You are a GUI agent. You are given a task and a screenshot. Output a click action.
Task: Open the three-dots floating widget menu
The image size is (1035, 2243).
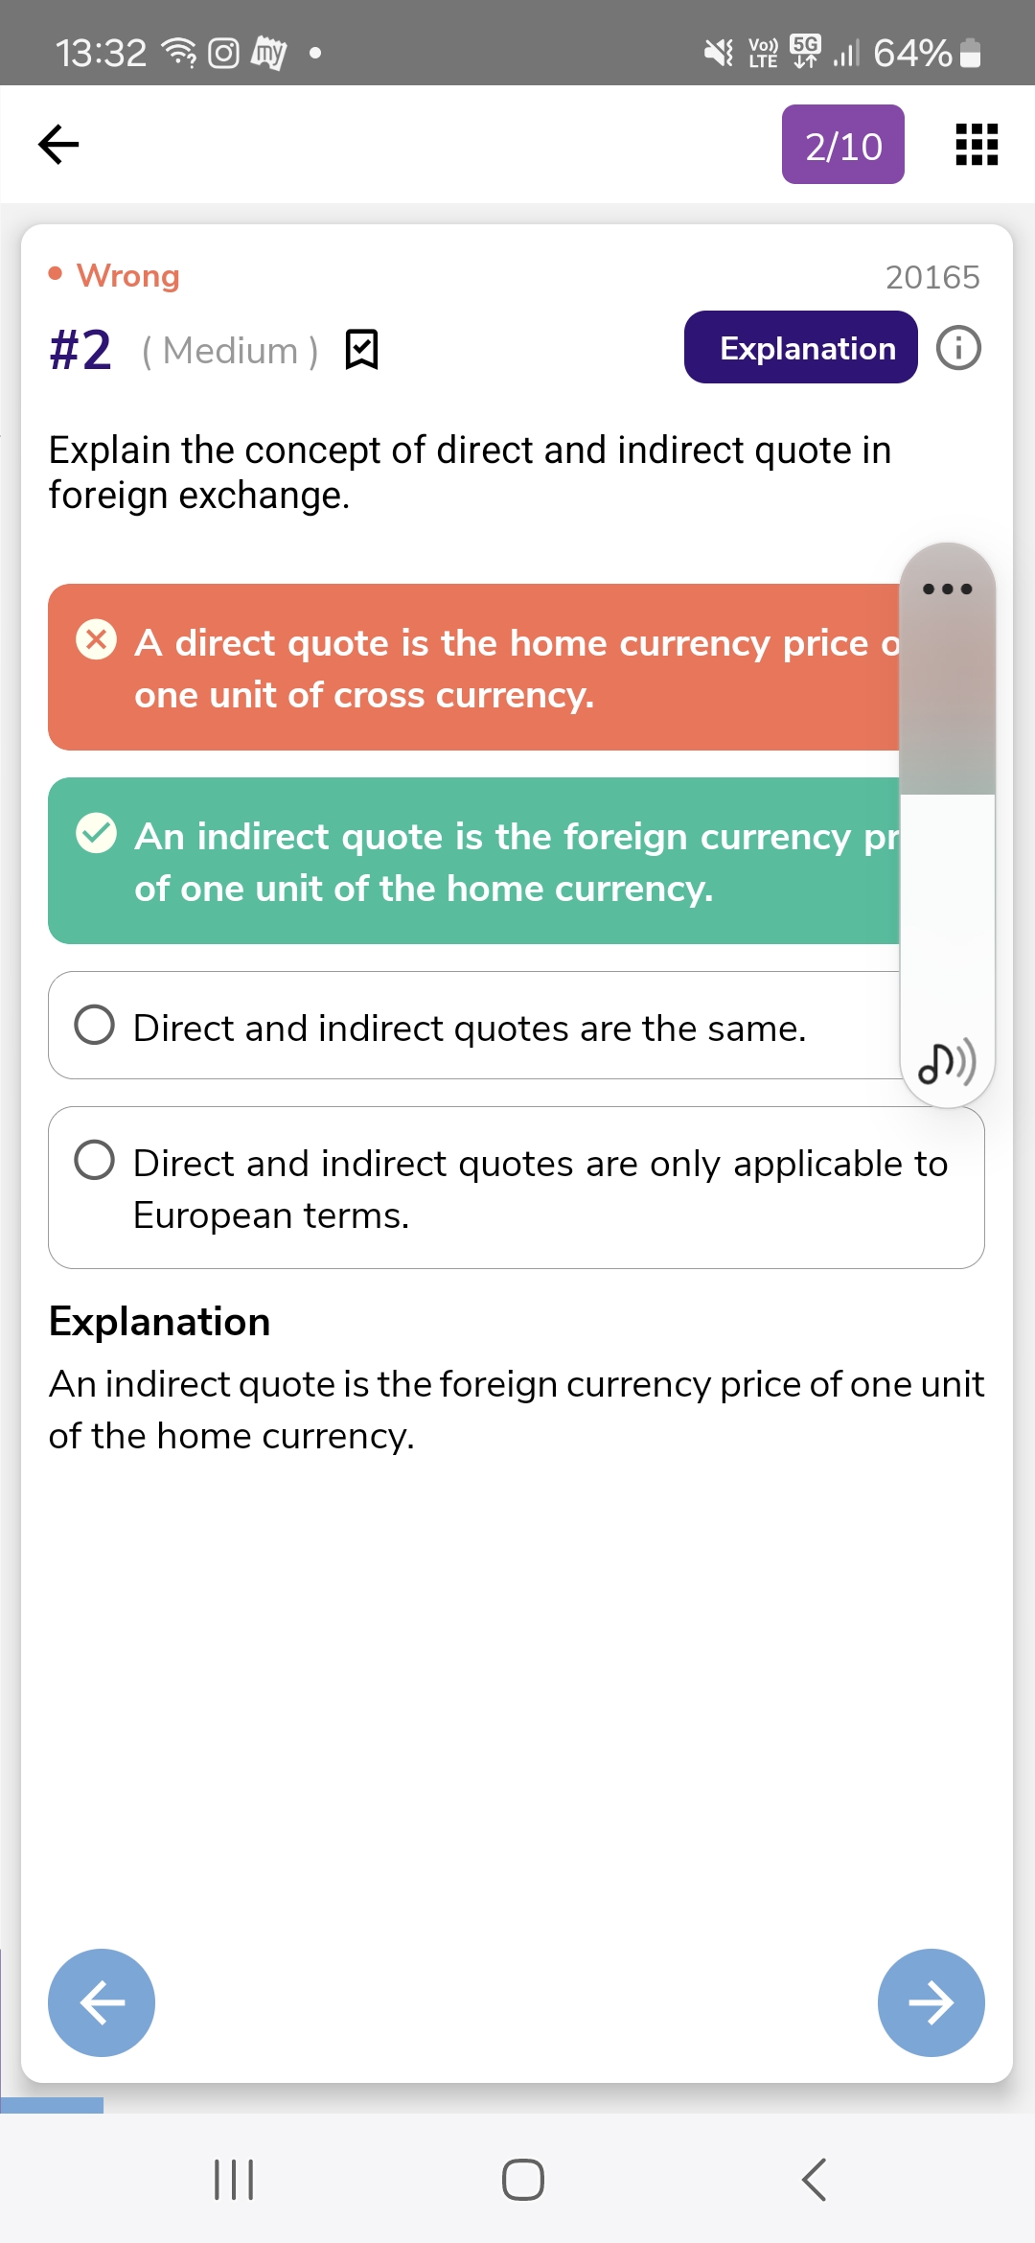point(947,589)
